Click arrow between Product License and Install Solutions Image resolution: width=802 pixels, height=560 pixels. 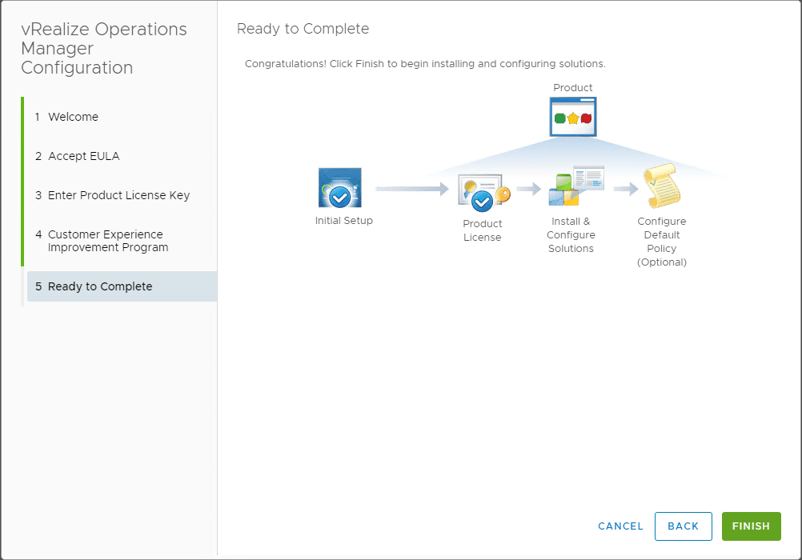pos(529,189)
